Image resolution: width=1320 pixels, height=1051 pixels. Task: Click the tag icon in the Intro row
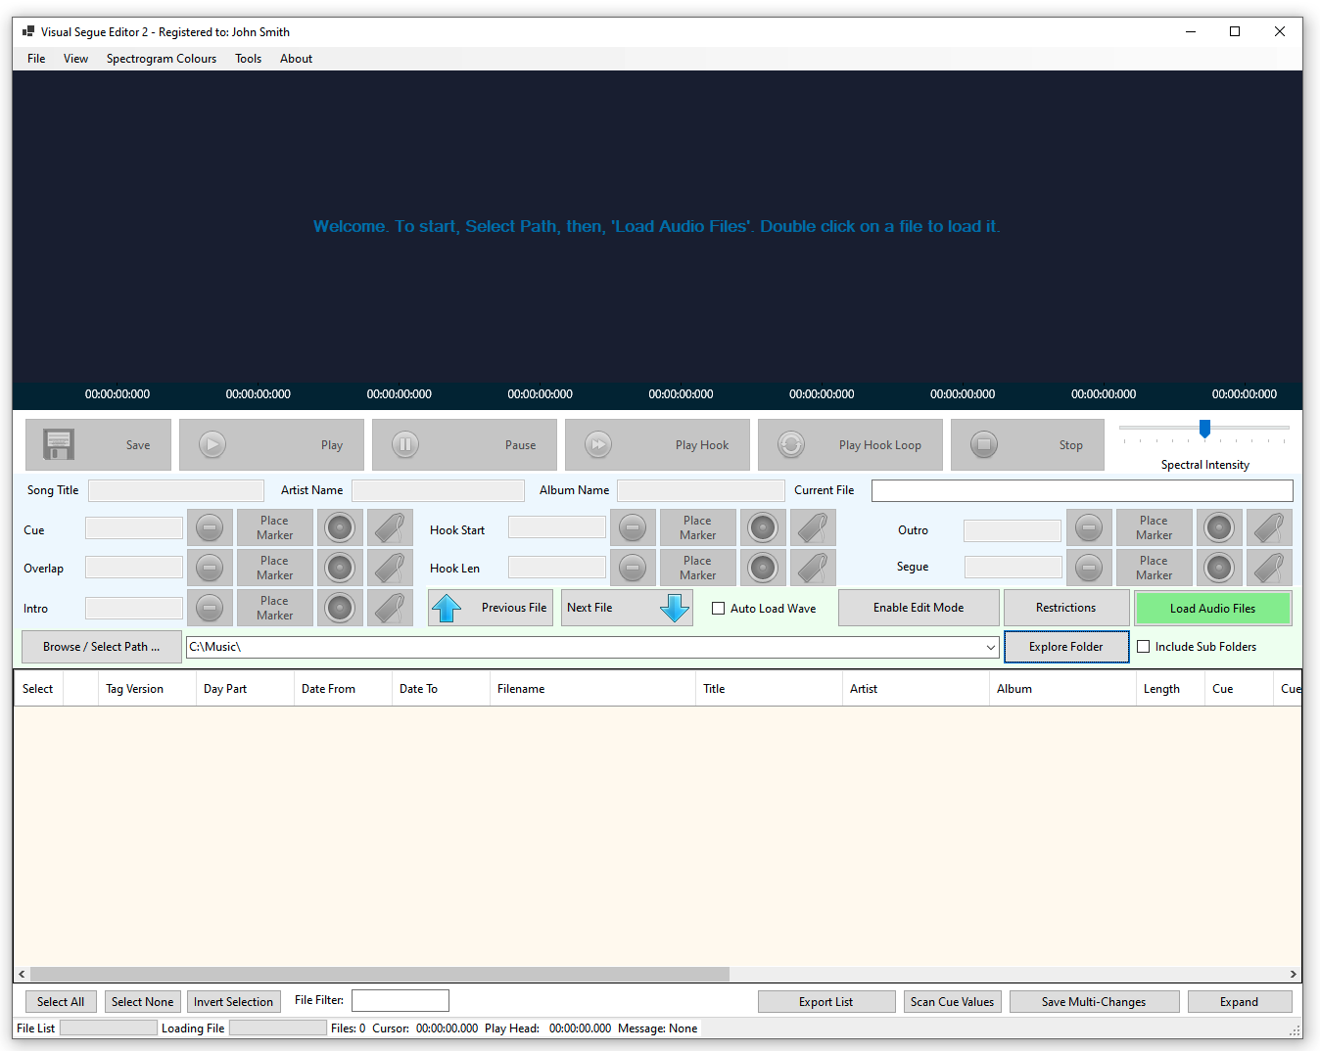click(x=390, y=608)
